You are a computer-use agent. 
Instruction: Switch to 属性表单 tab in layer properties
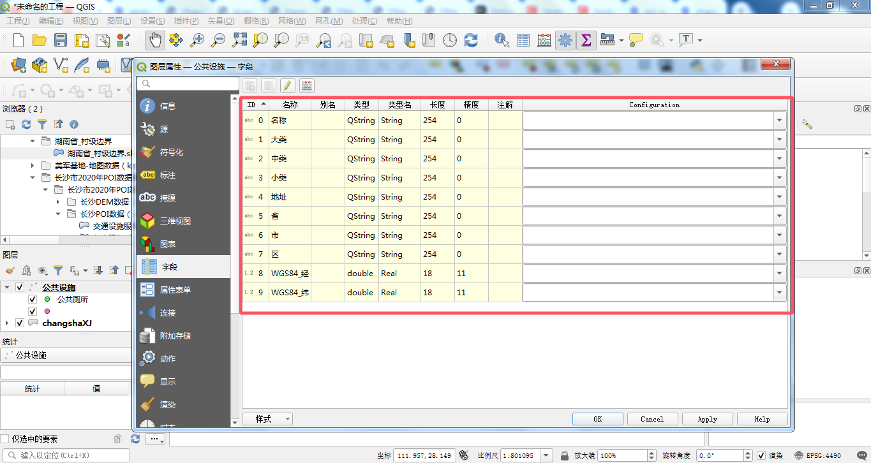click(x=183, y=290)
